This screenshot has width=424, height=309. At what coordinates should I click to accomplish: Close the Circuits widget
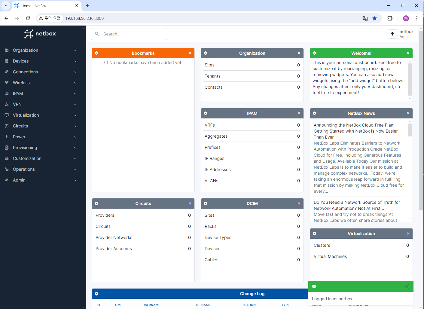(190, 203)
